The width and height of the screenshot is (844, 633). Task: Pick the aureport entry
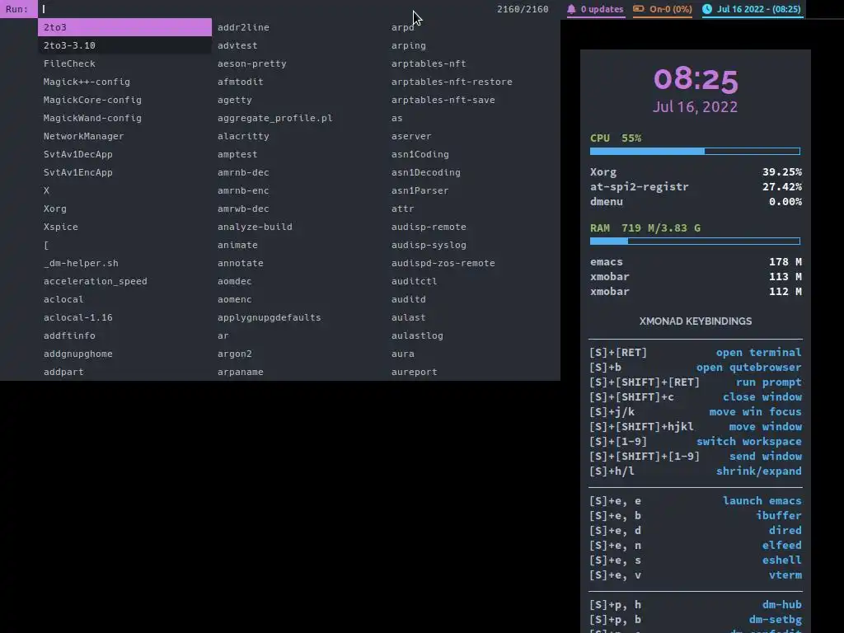[414, 372]
